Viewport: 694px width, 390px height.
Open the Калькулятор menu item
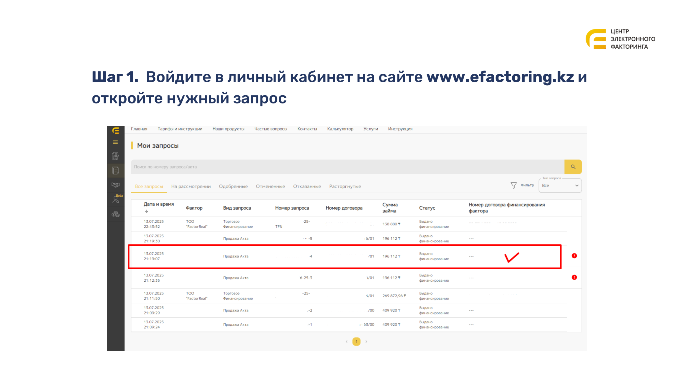[340, 129]
